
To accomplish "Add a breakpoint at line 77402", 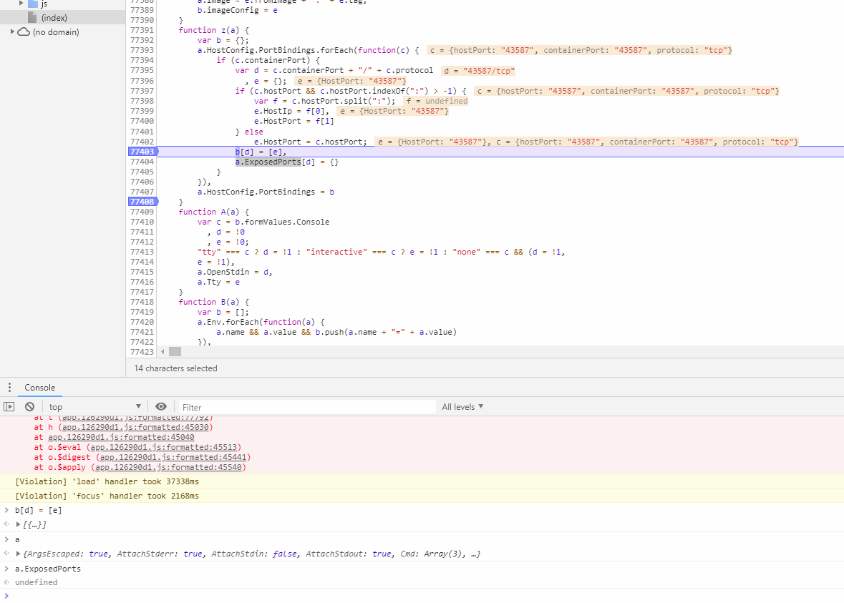I will [142, 142].
